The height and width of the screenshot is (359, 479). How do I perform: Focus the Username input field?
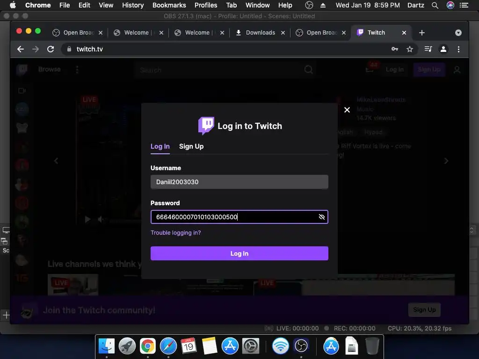pyautogui.click(x=239, y=182)
